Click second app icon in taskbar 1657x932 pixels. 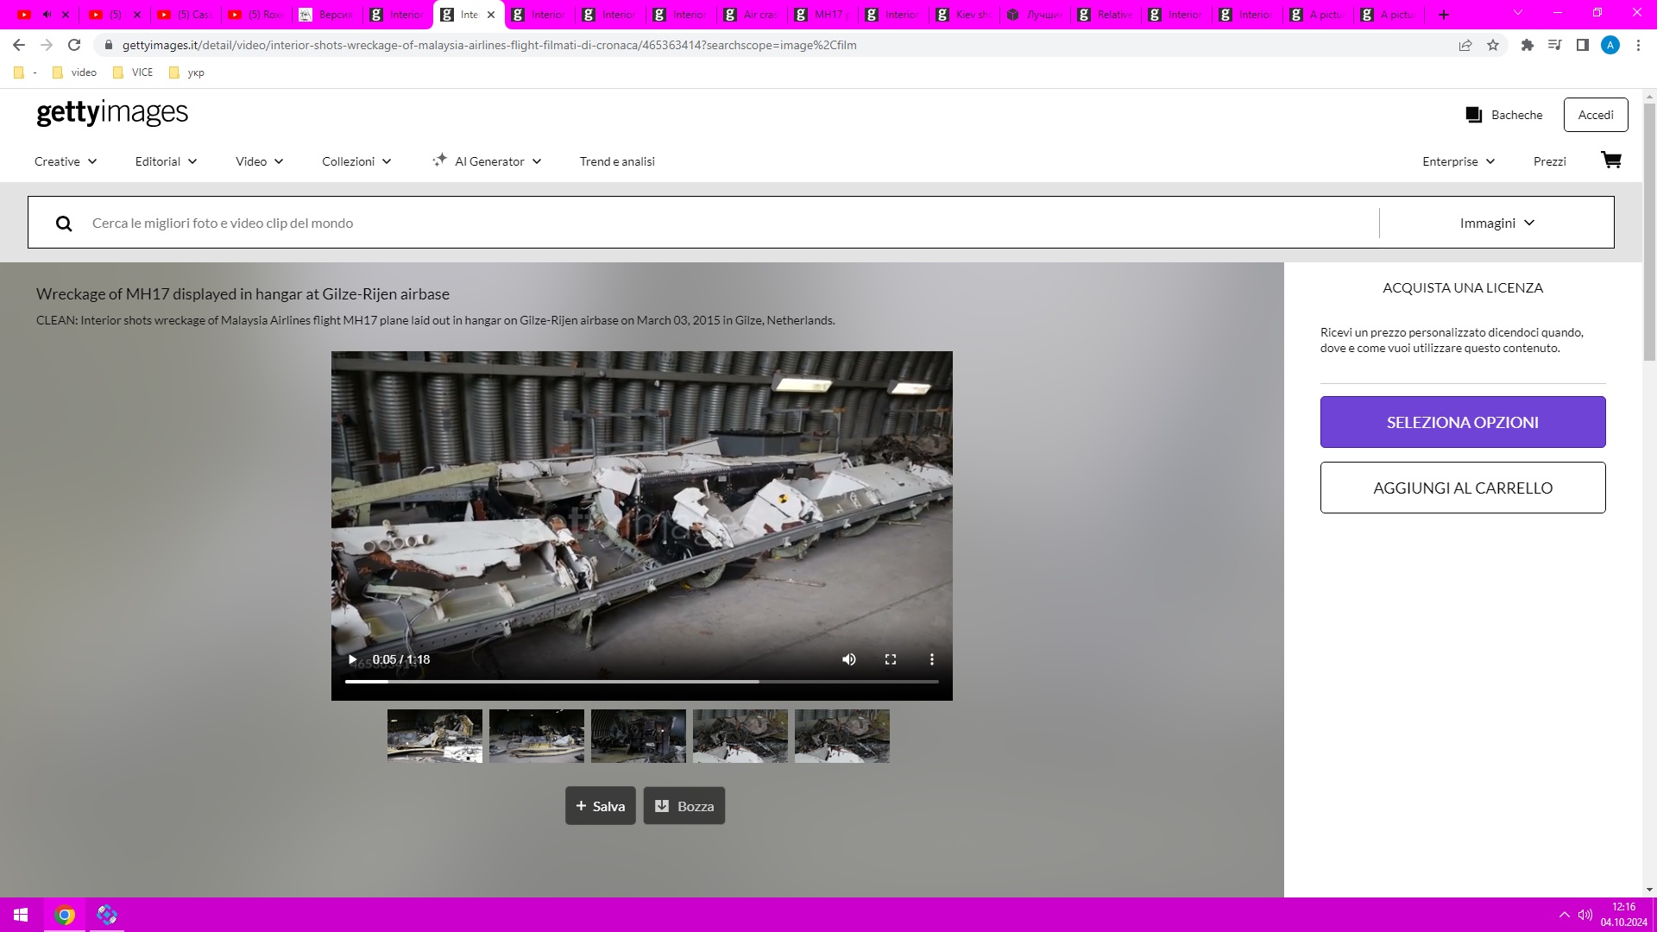(x=107, y=915)
